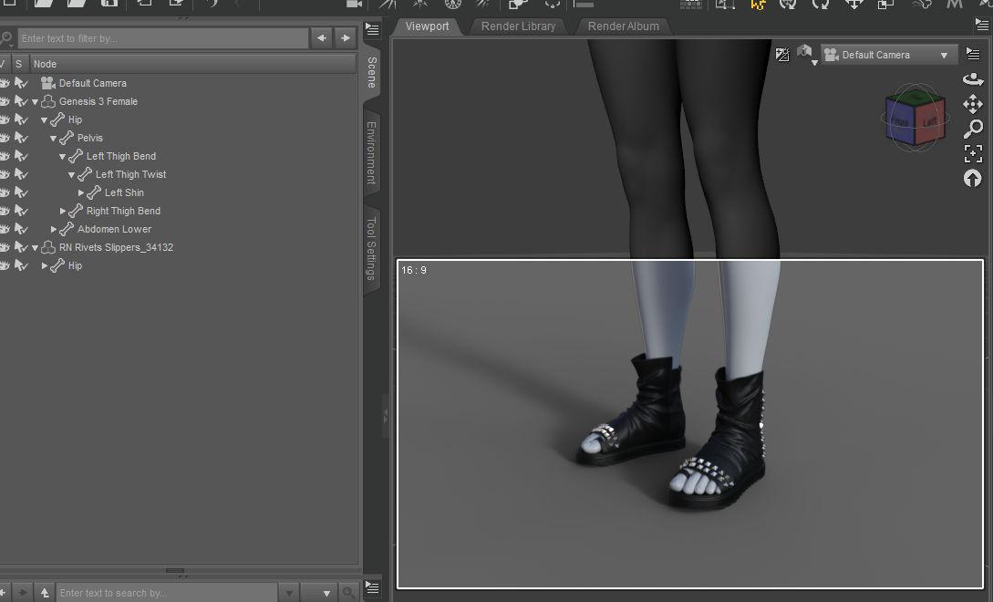Toggle selectable arrow for Default Camera row

point(21,83)
